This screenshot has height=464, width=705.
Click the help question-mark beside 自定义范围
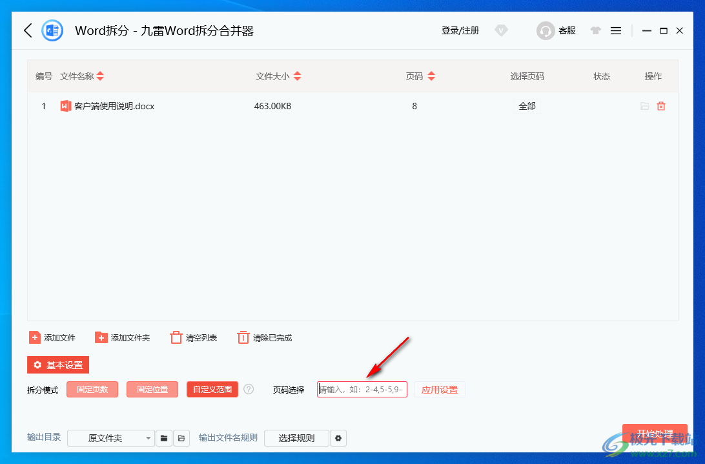(249, 389)
